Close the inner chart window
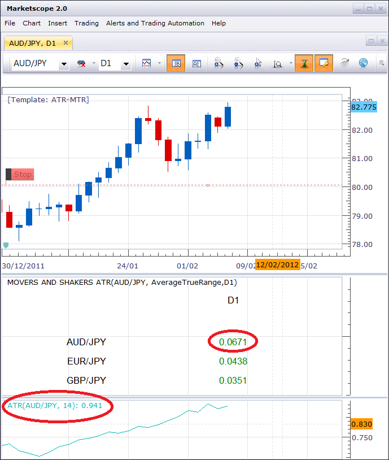Viewport: 389px width, 460px height. coord(382,41)
